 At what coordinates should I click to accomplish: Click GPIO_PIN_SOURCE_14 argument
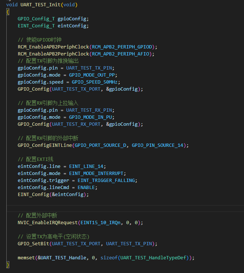point(158,145)
